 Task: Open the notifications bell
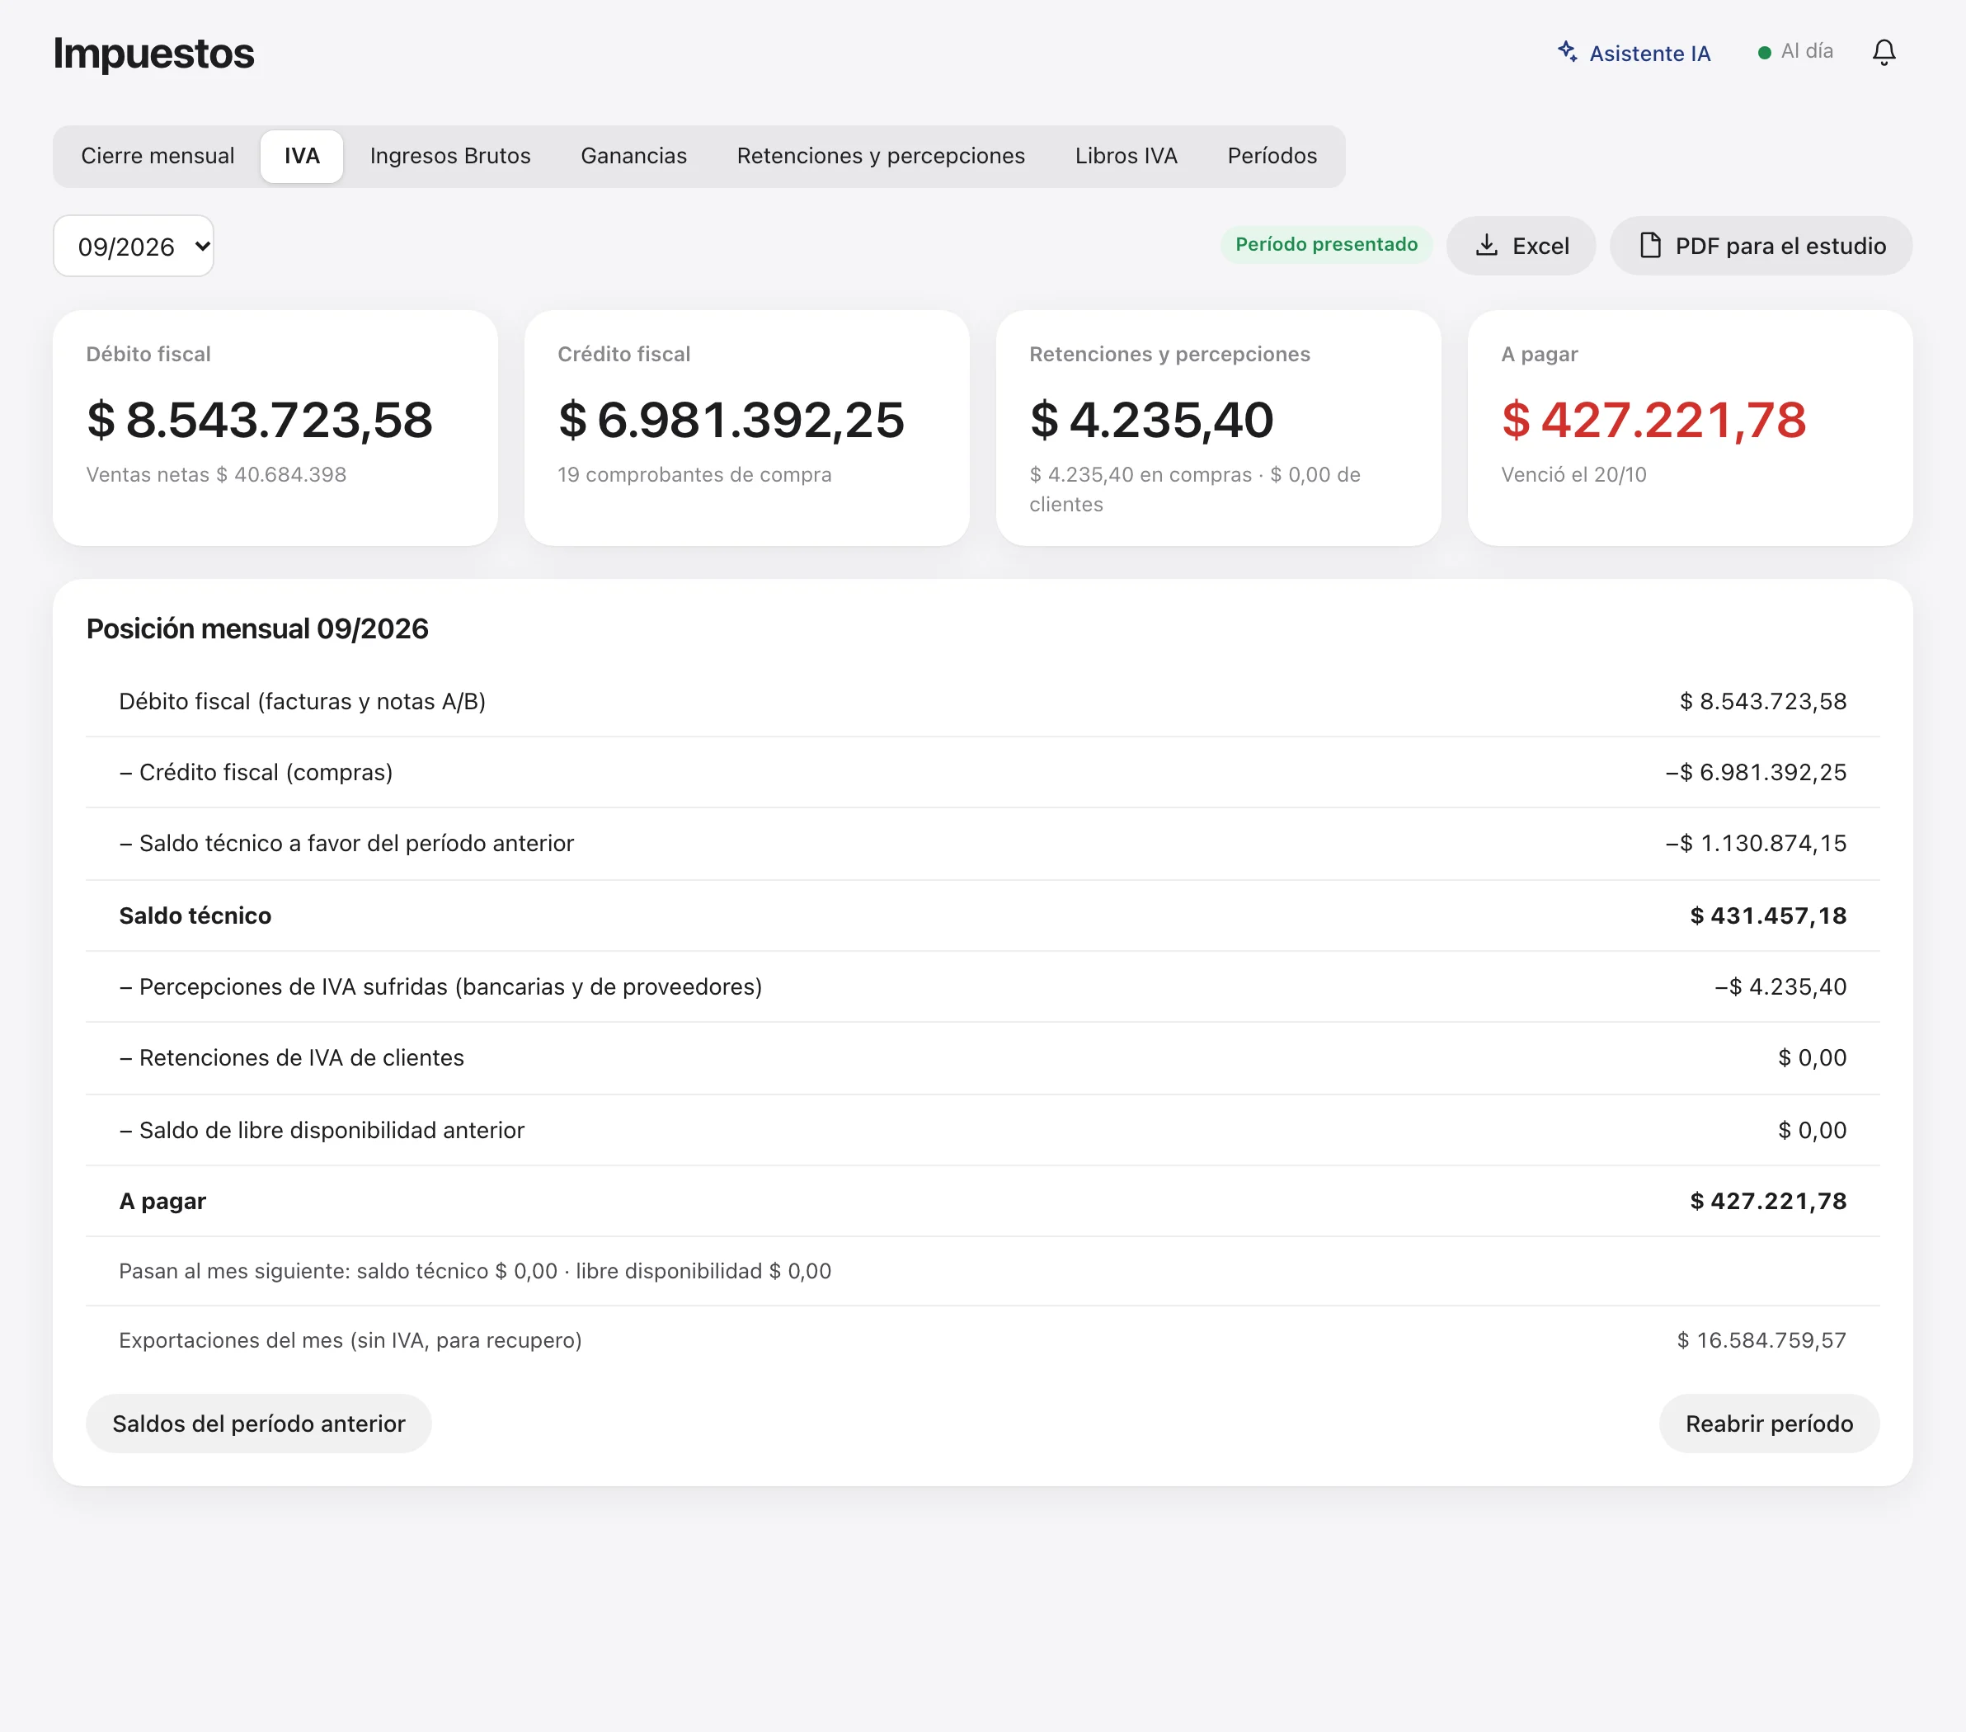click(1884, 52)
